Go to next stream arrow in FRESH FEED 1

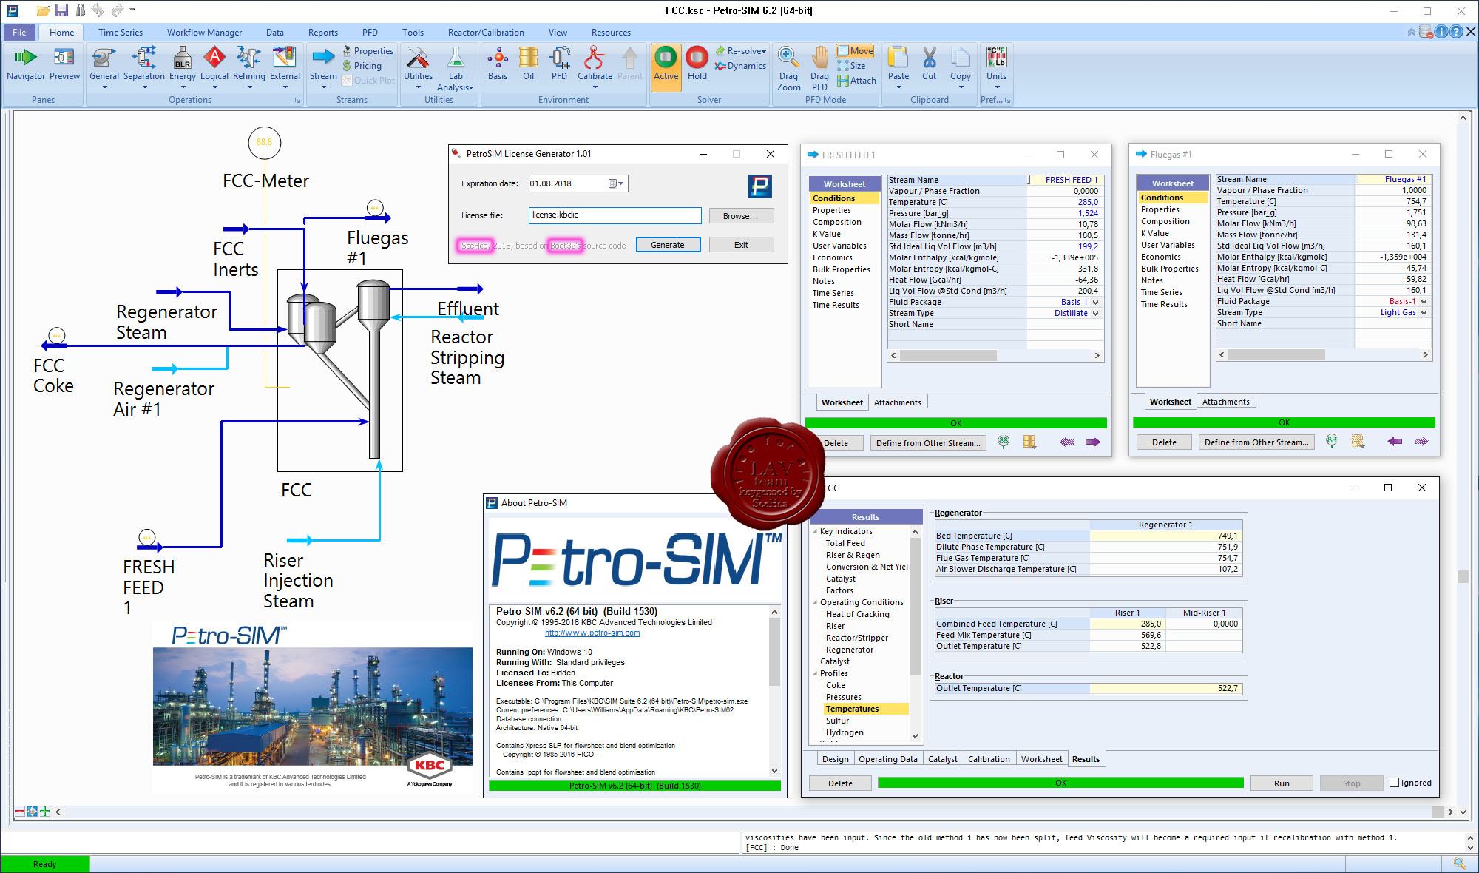click(x=1093, y=442)
